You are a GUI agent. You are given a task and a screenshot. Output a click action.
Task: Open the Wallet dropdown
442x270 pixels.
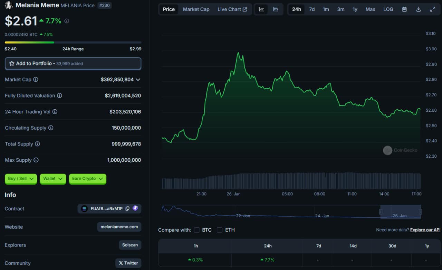coord(53,179)
